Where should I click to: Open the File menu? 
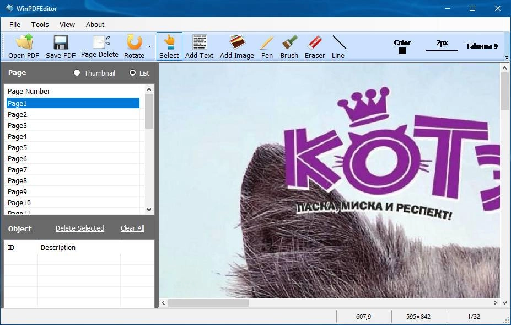pos(15,24)
